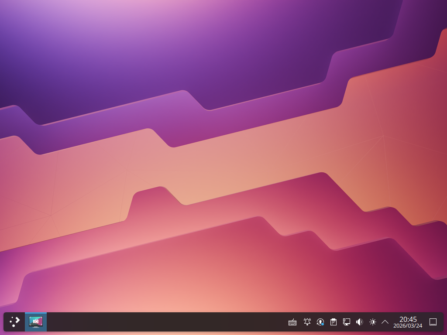
Task: Click the 2026/03/24 date text
Action: [x=408, y=326]
